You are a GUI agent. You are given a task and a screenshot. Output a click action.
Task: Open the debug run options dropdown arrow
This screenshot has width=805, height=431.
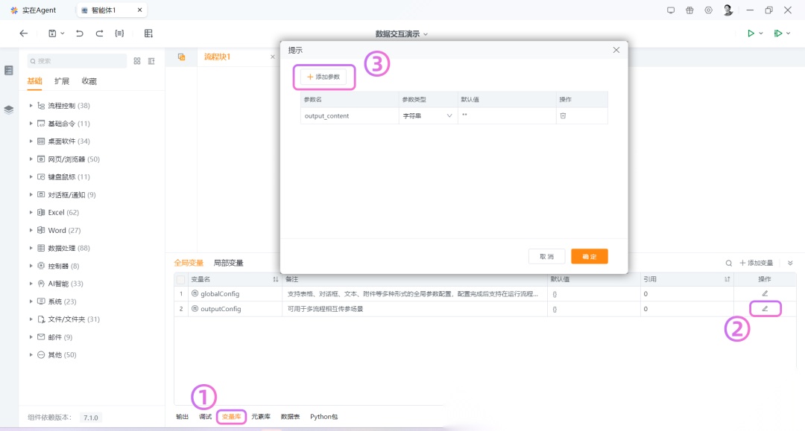pyautogui.click(x=789, y=33)
